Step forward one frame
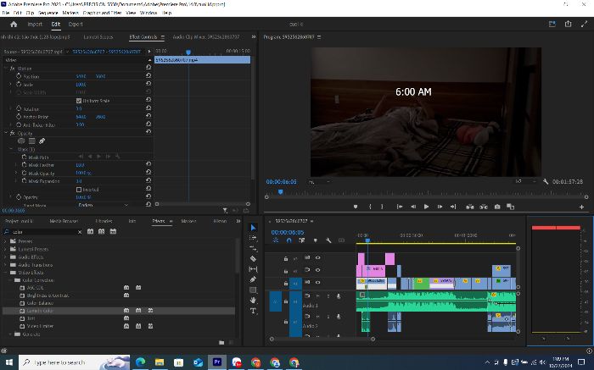Image resolution: width=594 pixels, height=370 pixels. [440, 207]
